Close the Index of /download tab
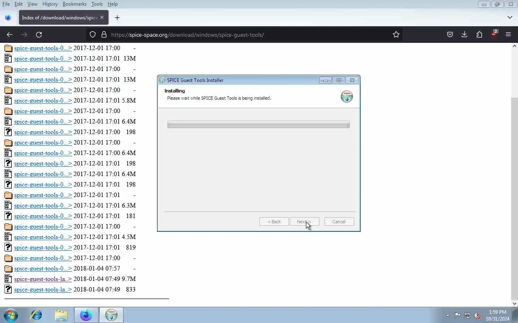The image size is (518, 323). (x=102, y=17)
